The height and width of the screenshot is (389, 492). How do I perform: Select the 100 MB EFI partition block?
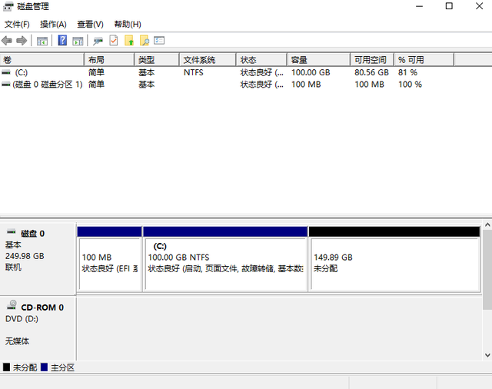[x=109, y=263]
